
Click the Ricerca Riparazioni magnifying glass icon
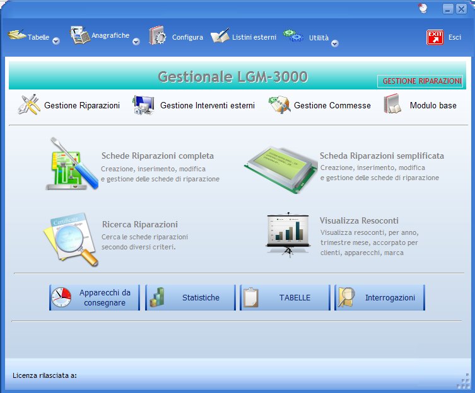point(71,238)
